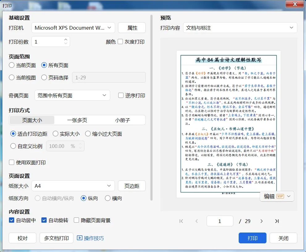Decrease print copies with down arrow
This screenshot has width=306, height=252.
[66, 43]
